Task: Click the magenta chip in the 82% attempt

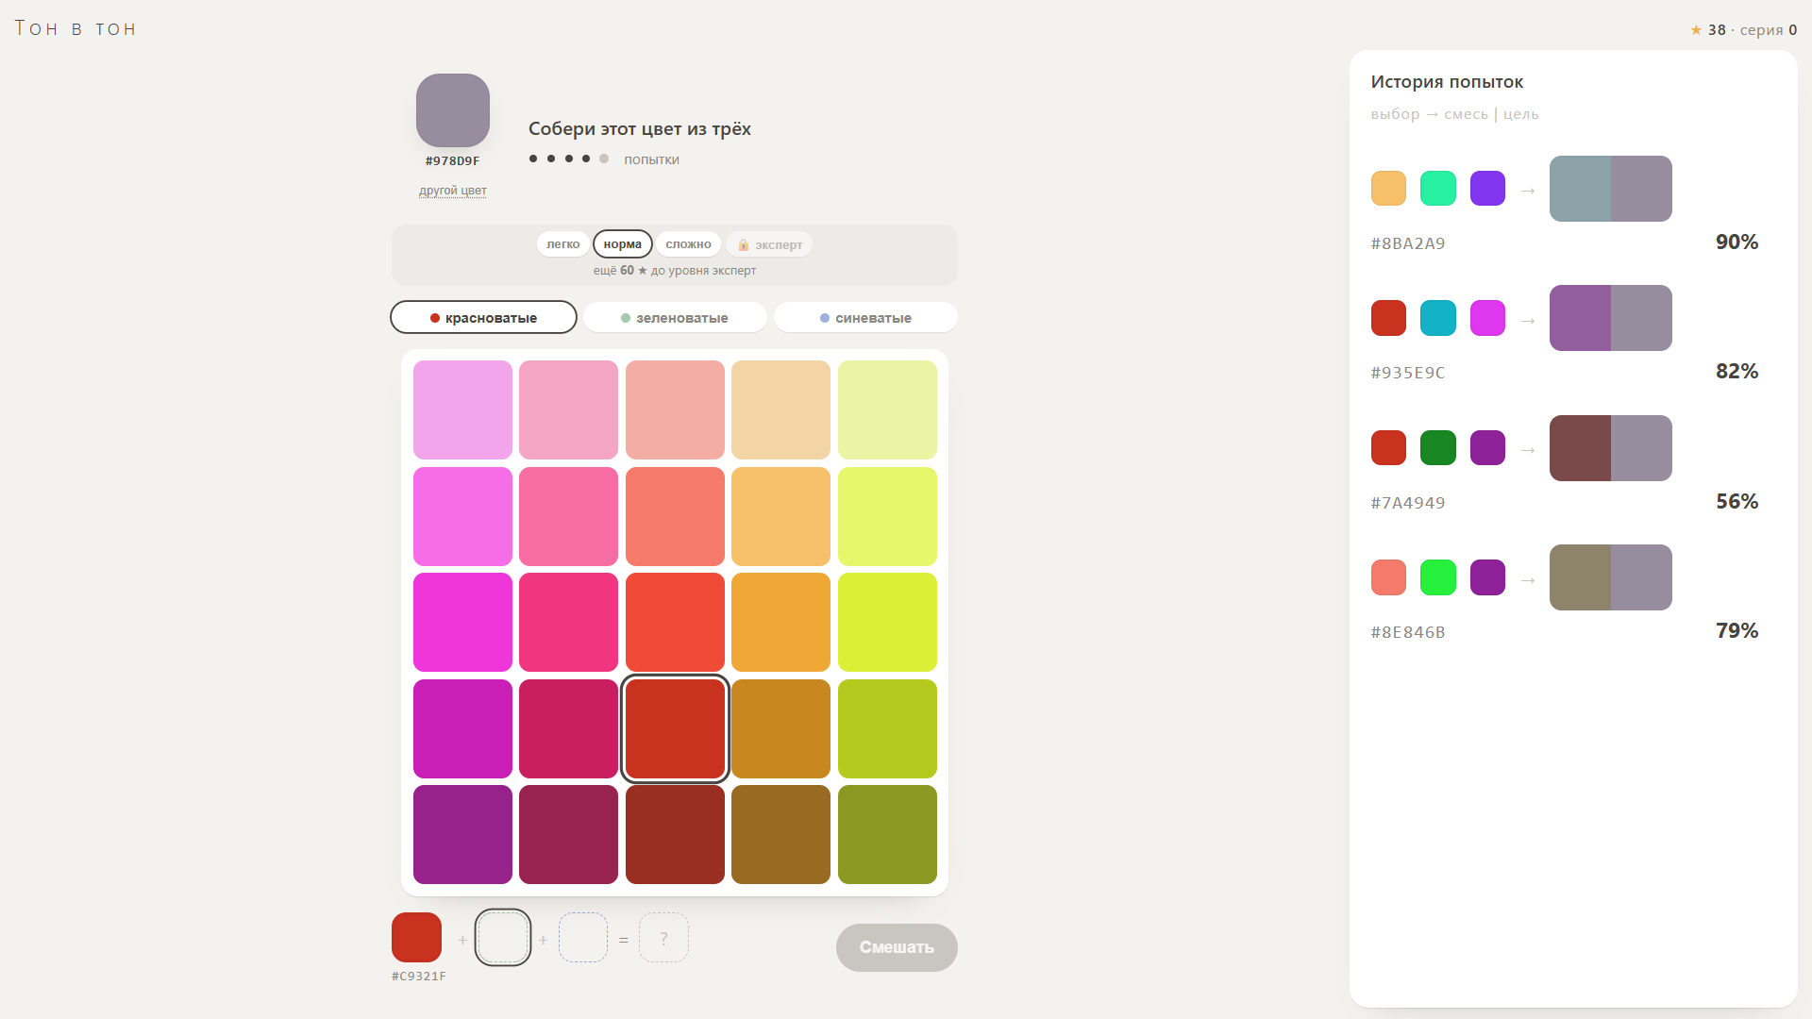Action: (1487, 318)
